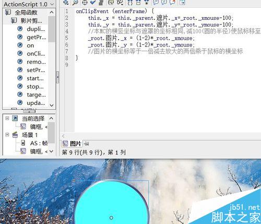The image size is (261, 224).
Task: Toggle the Actions toolbox visibility icon
Action: 182,2
